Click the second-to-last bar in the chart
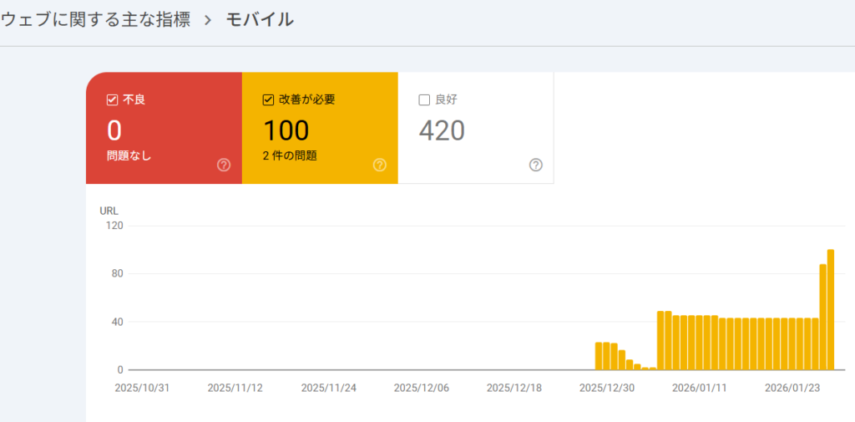Screen dimensions: 855x422 coord(822,317)
